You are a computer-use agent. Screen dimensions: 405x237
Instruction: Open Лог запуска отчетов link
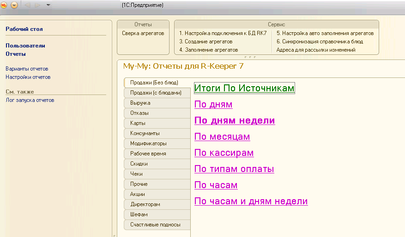[x=30, y=100]
